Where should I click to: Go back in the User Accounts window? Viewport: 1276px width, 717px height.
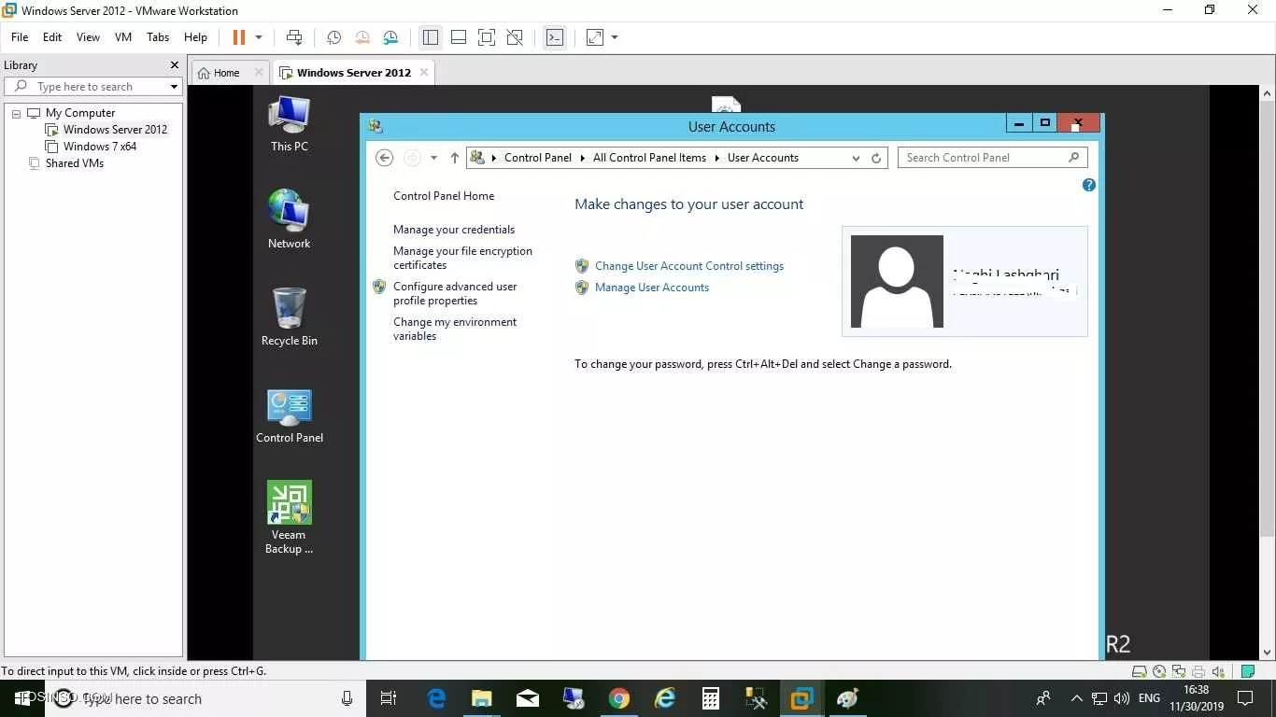coord(384,158)
